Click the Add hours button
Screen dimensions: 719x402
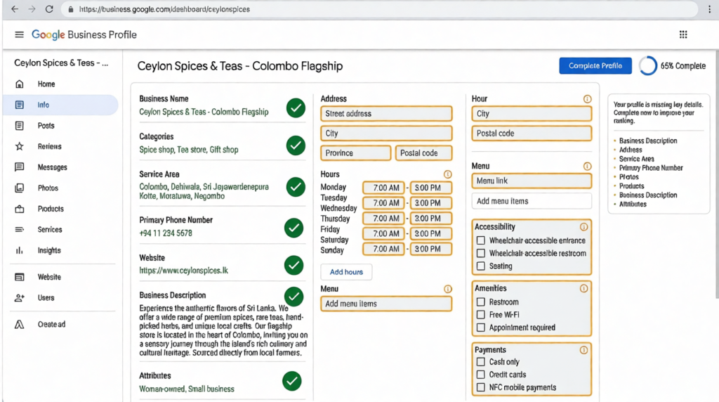coord(346,272)
